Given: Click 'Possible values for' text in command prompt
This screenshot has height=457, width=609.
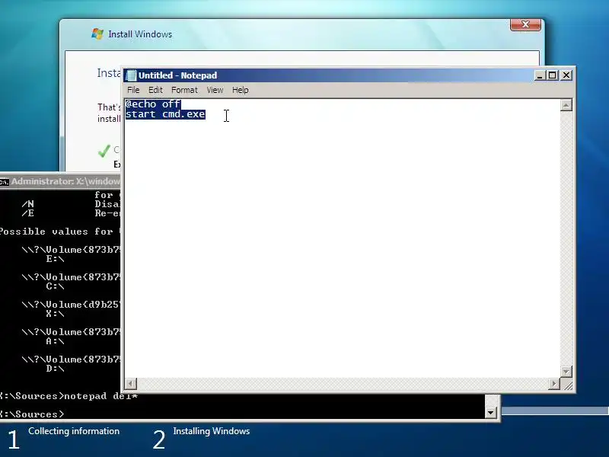Looking at the screenshot, I should coord(56,232).
